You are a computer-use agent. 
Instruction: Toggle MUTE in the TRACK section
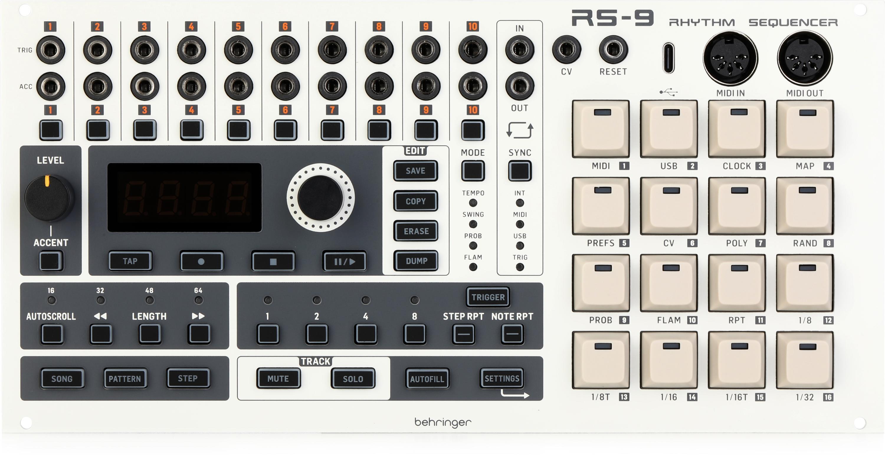point(279,378)
